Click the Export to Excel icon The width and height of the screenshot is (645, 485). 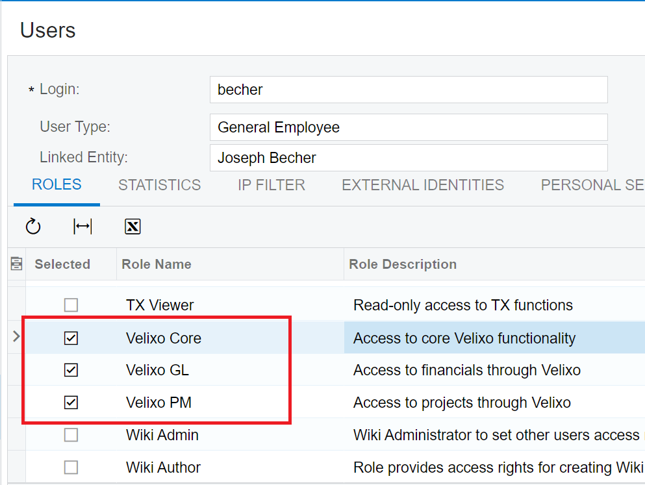point(133,227)
